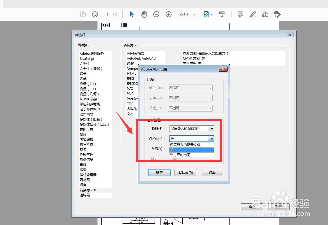Choose the arrow selection tool
The width and height of the screenshot is (328, 225).
point(132,14)
